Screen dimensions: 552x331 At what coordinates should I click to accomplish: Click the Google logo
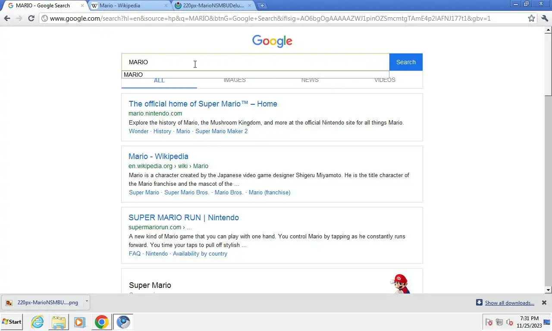(272, 41)
